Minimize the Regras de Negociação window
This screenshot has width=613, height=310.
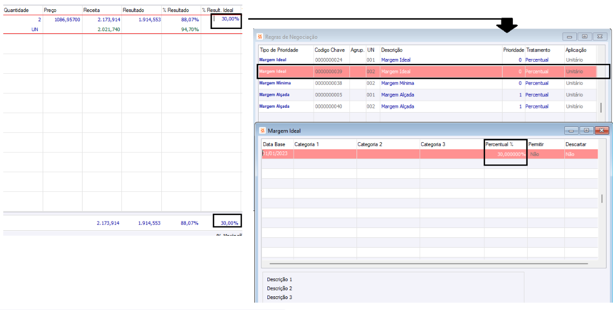tap(570, 37)
